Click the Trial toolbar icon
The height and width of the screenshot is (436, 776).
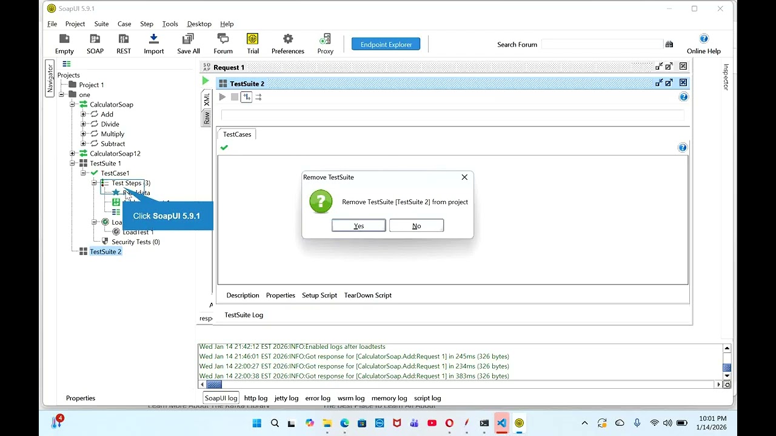[x=253, y=44]
